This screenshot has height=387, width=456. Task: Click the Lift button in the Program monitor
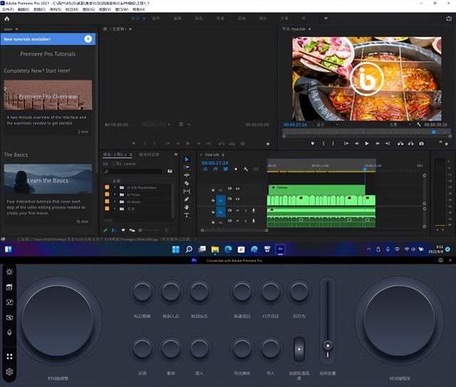pyautogui.click(x=400, y=143)
